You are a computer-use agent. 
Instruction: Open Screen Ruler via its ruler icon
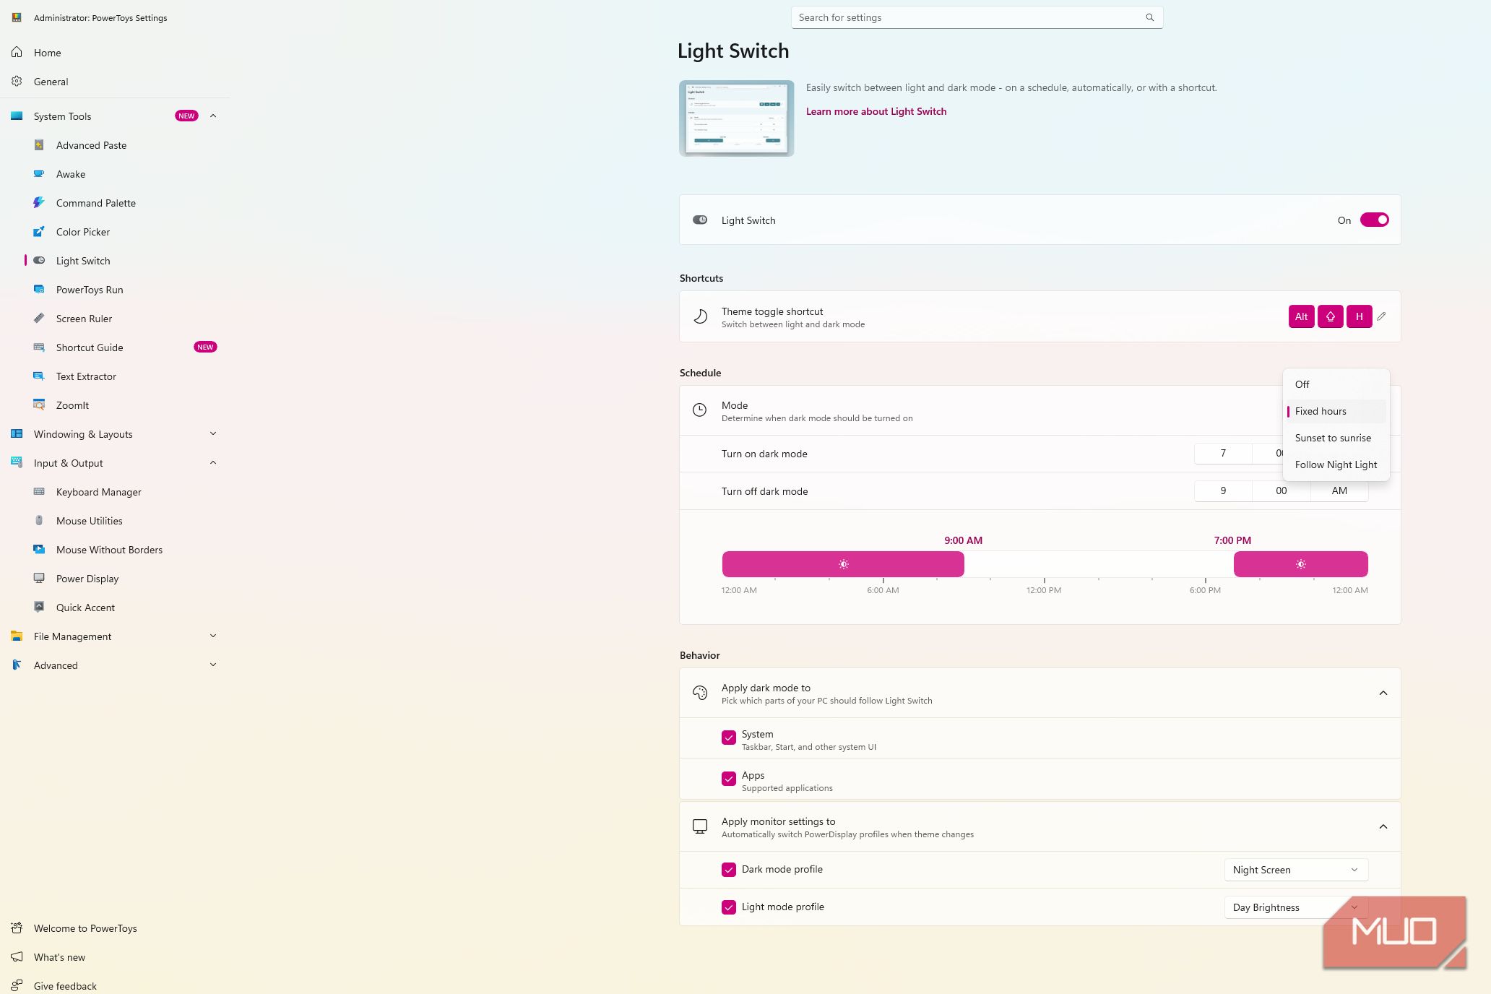[x=39, y=319]
